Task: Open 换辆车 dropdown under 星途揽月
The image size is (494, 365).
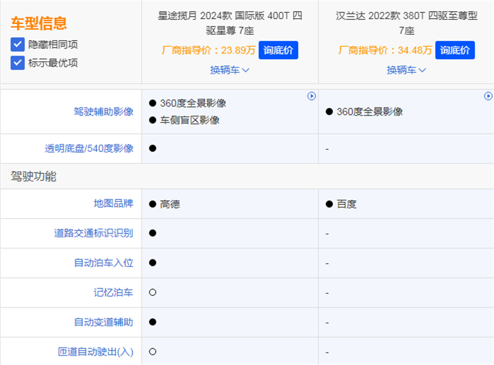Action: pyautogui.click(x=230, y=70)
